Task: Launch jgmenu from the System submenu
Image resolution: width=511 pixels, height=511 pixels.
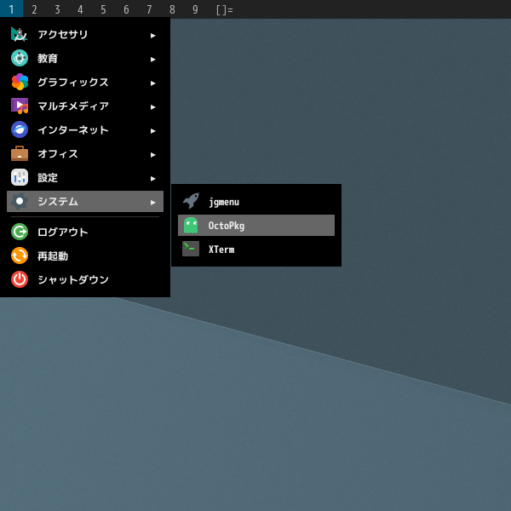Action: coord(256,201)
